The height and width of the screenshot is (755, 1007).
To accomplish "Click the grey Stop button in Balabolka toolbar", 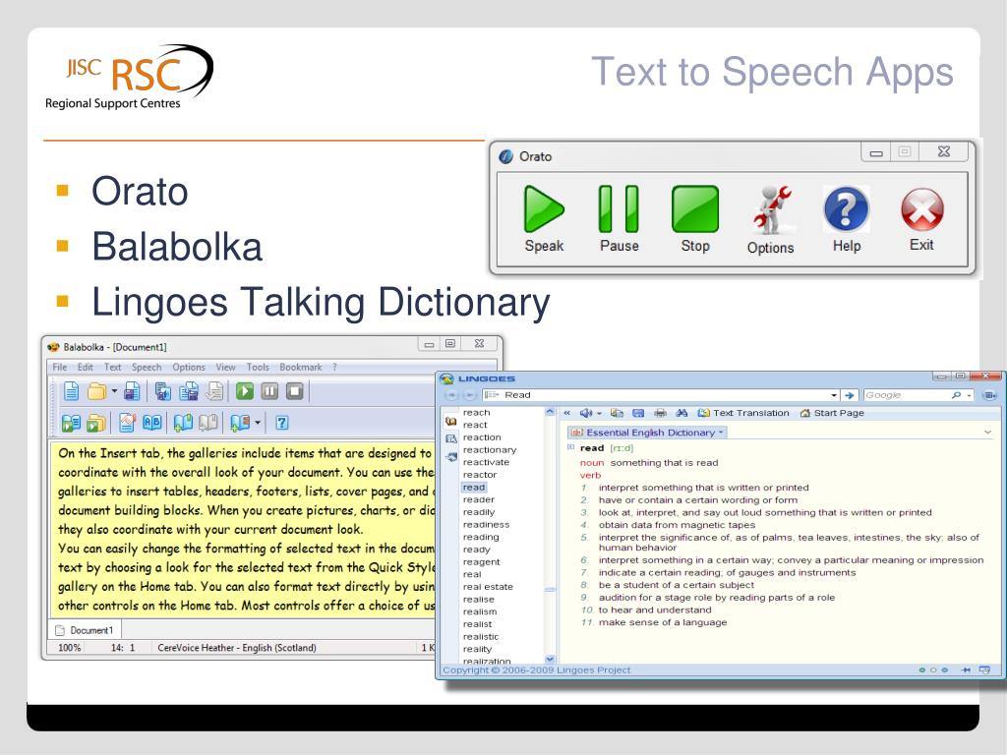I will (x=295, y=391).
